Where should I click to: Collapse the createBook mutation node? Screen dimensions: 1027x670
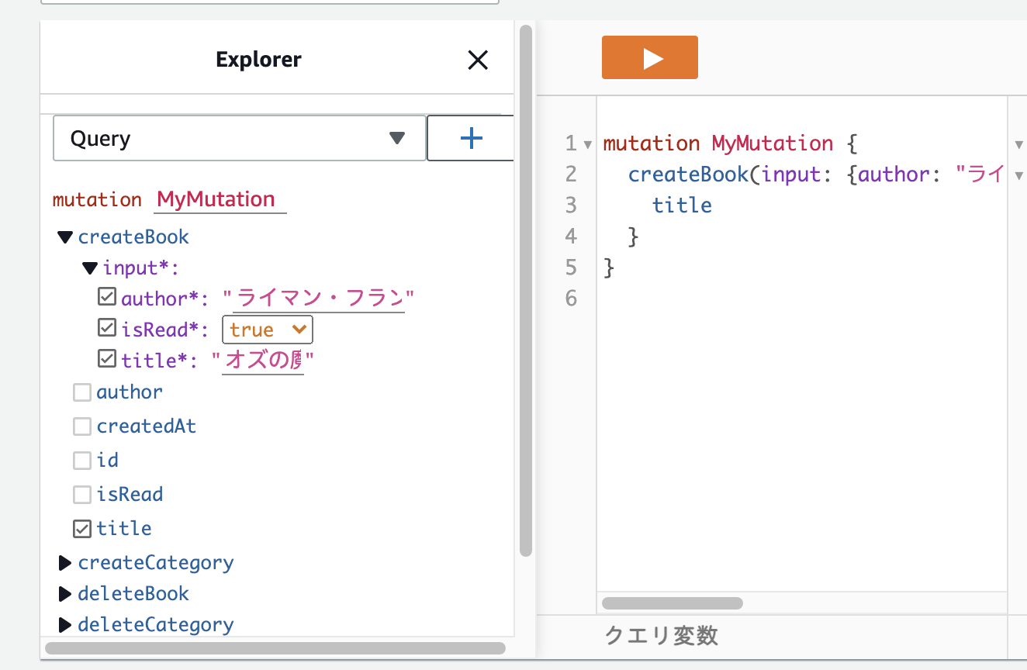point(65,237)
